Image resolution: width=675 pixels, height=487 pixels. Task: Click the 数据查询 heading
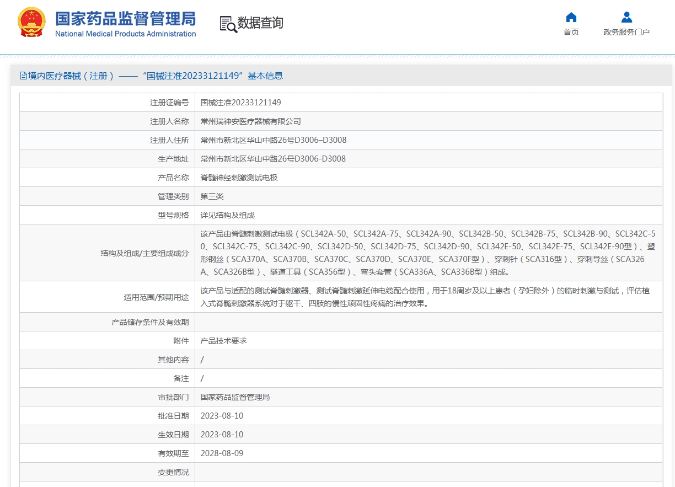[x=260, y=23]
